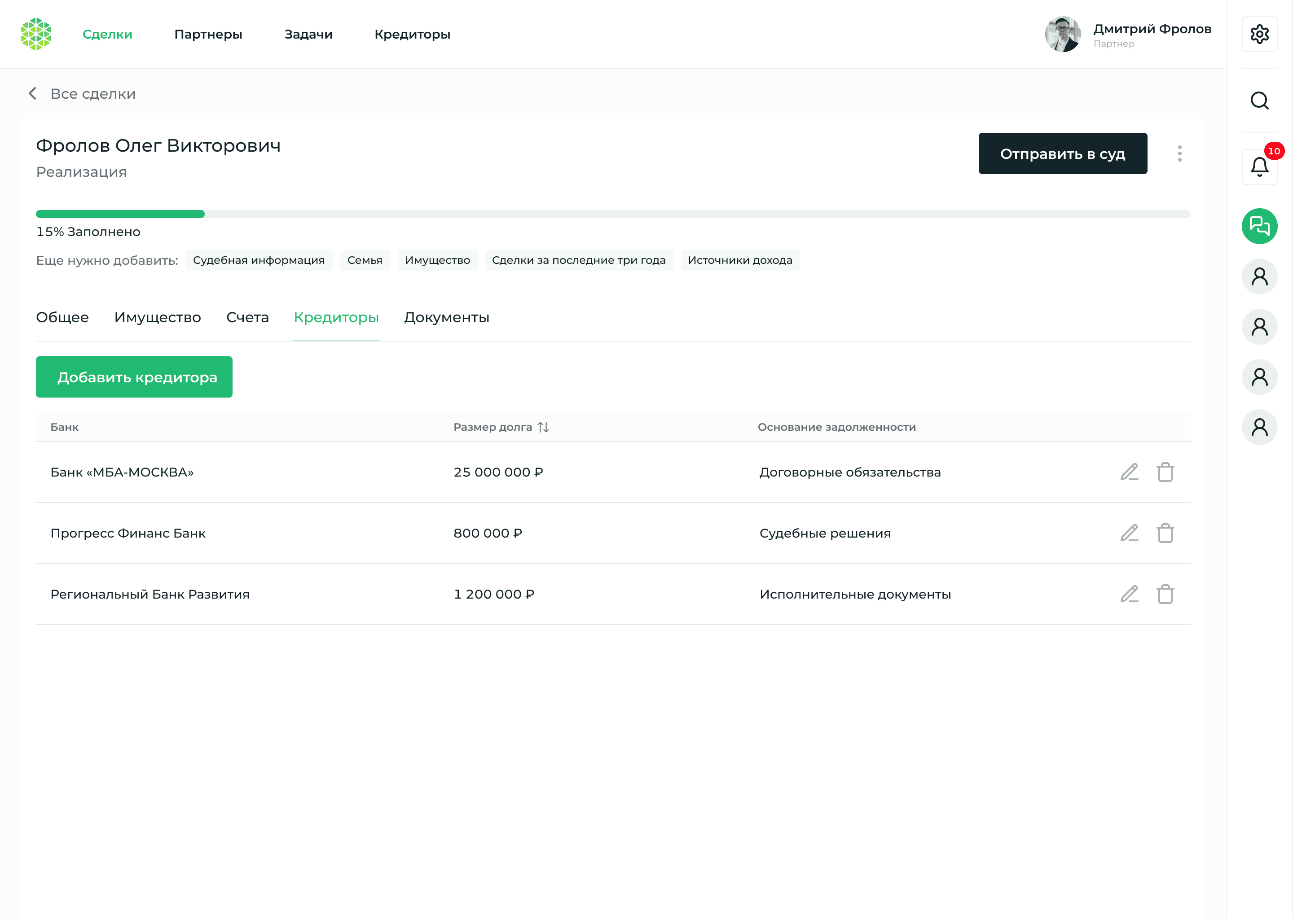Select the fourth user avatar in sidebar
Screen dimensions: 1293x919
(x=1259, y=427)
